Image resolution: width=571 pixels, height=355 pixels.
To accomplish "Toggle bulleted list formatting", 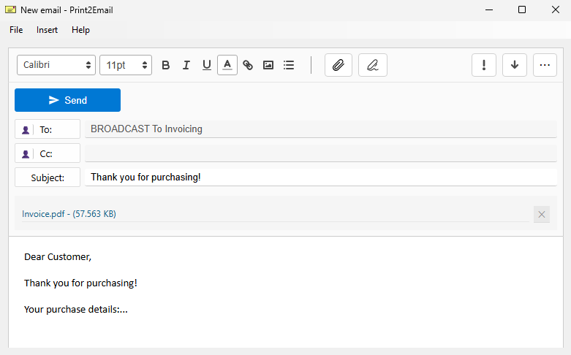I will pos(289,65).
